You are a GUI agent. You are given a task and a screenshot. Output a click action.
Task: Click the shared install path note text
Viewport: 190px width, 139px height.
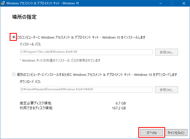60,60
